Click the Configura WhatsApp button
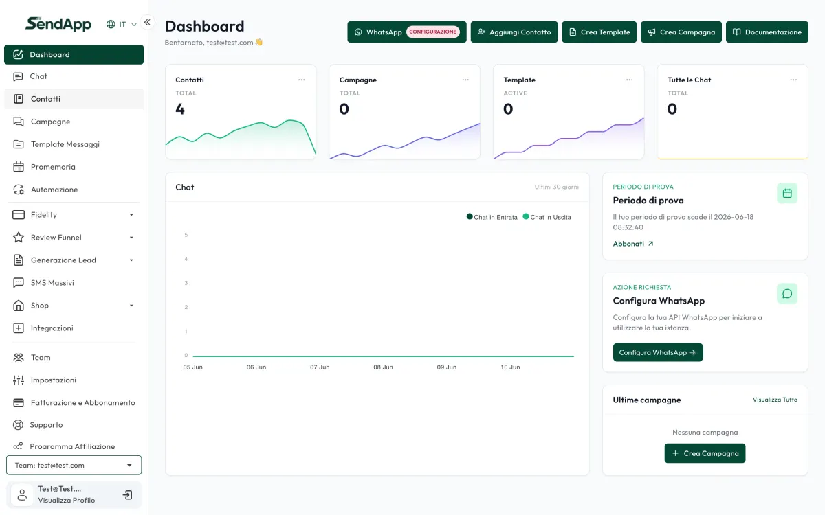This screenshot has height=515, width=825. point(658,352)
